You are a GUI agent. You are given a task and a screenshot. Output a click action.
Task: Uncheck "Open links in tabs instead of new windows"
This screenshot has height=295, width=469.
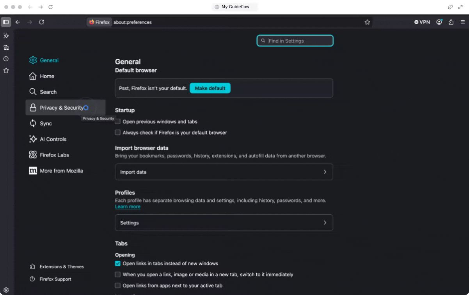pyautogui.click(x=118, y=263)
